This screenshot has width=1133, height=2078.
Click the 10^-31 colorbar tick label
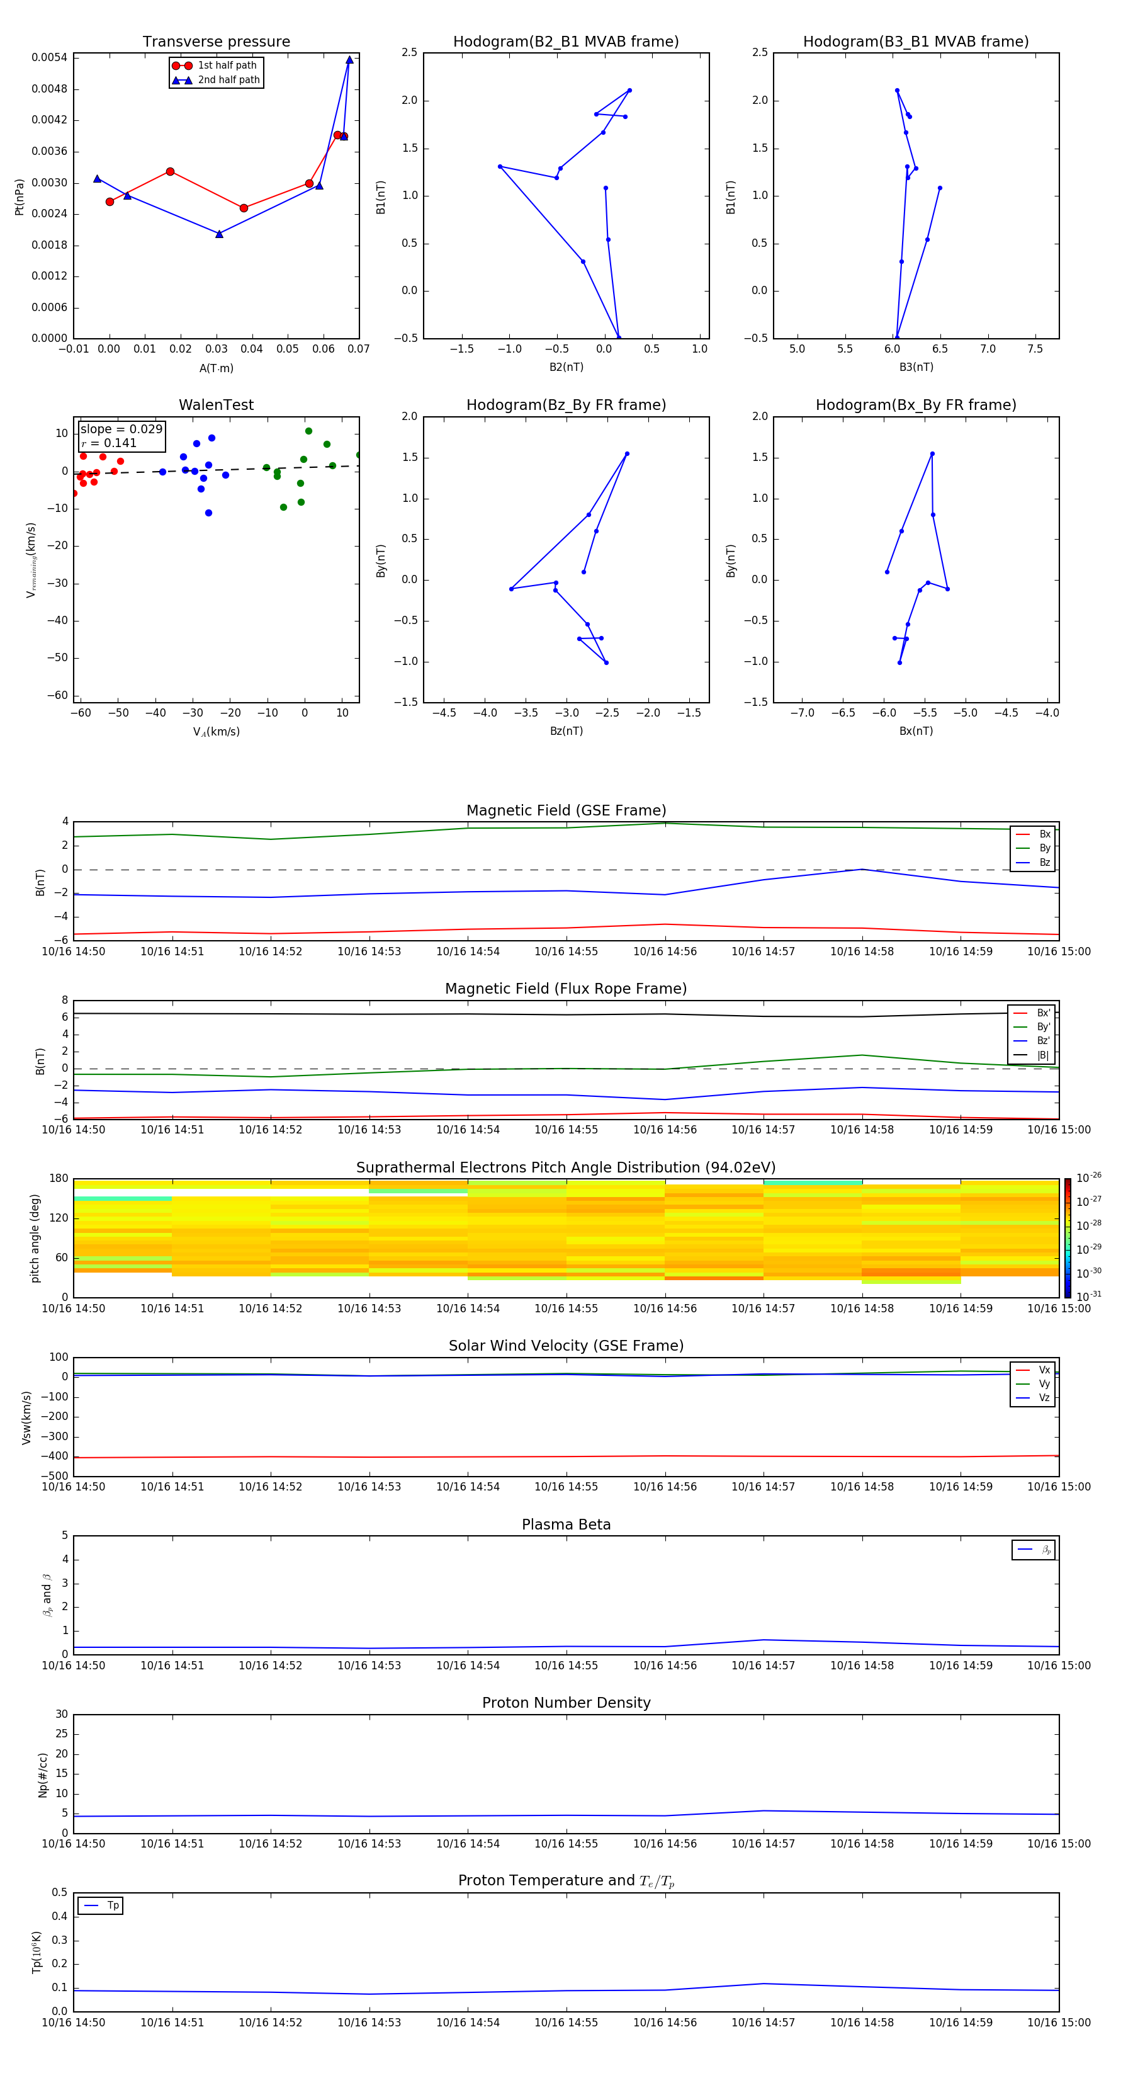point(1089,1297)
